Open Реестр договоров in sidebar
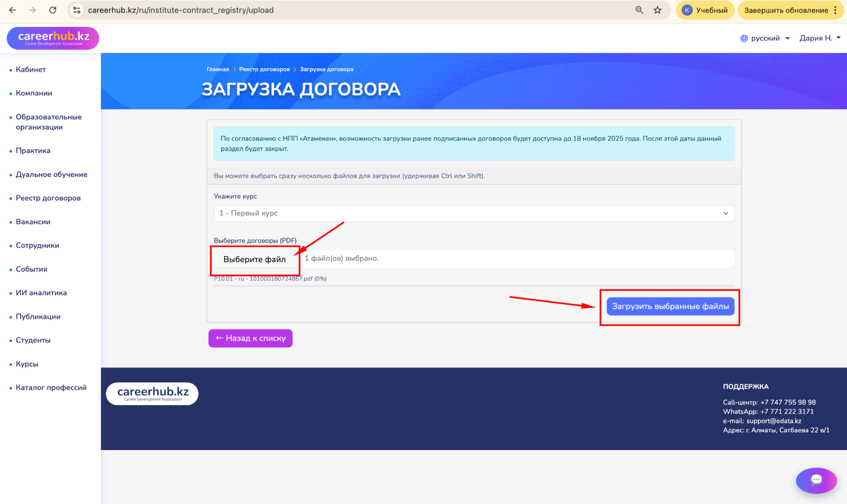The height and width of the screenshot is (504, 847). click(x=48, y=198)
